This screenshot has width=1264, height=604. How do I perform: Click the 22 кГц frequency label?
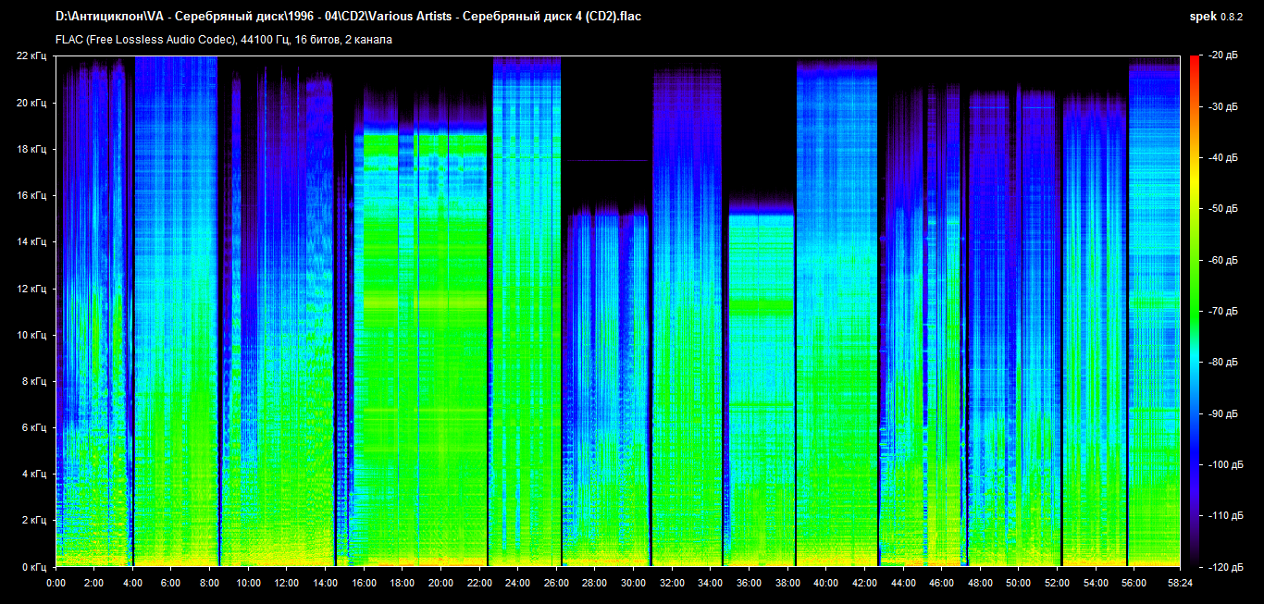[31, 56]
